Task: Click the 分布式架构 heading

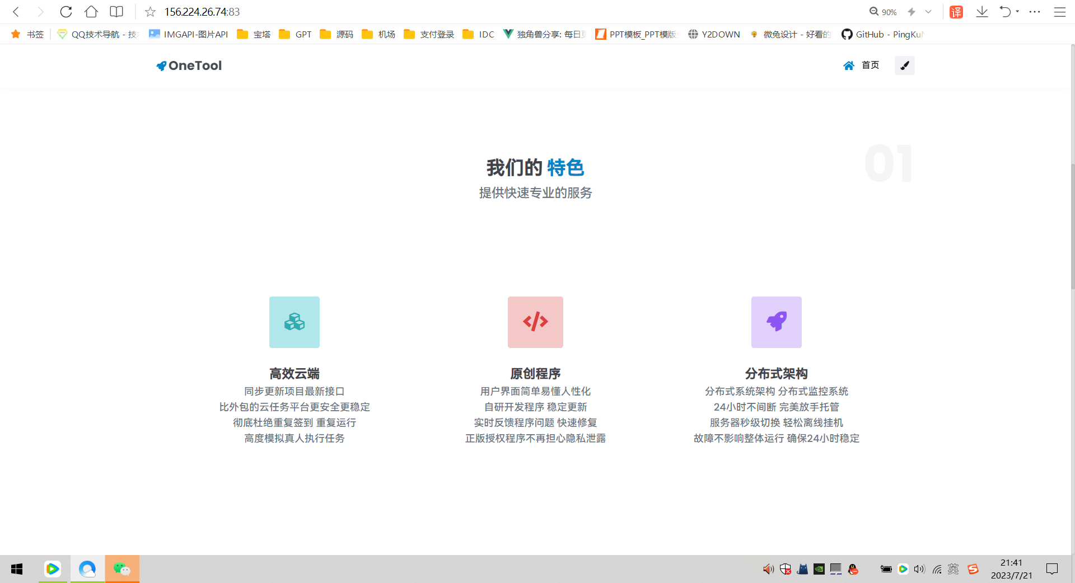Action: point(777,373)
